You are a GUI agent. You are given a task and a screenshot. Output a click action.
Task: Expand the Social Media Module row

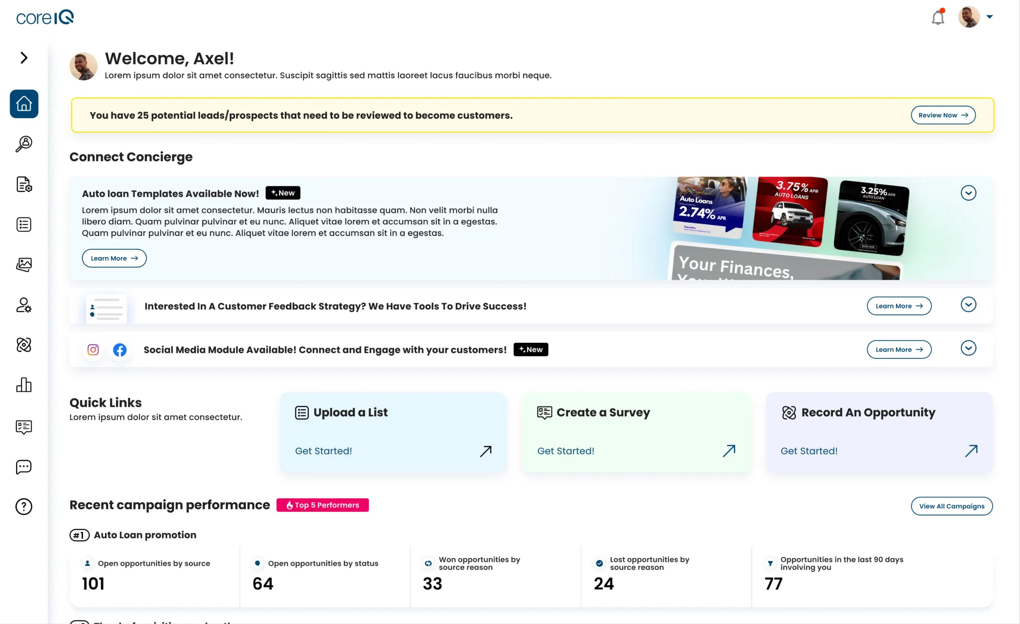[968, 348]
